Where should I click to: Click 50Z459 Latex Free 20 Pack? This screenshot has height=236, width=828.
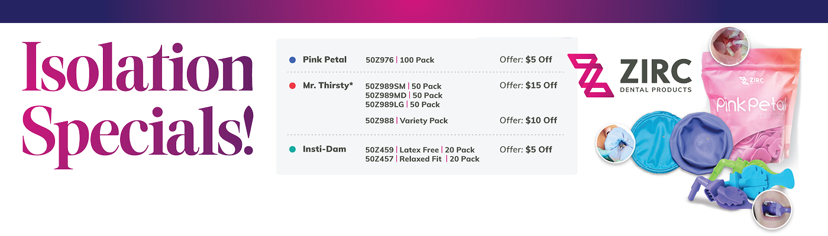(x=420, y=150)
